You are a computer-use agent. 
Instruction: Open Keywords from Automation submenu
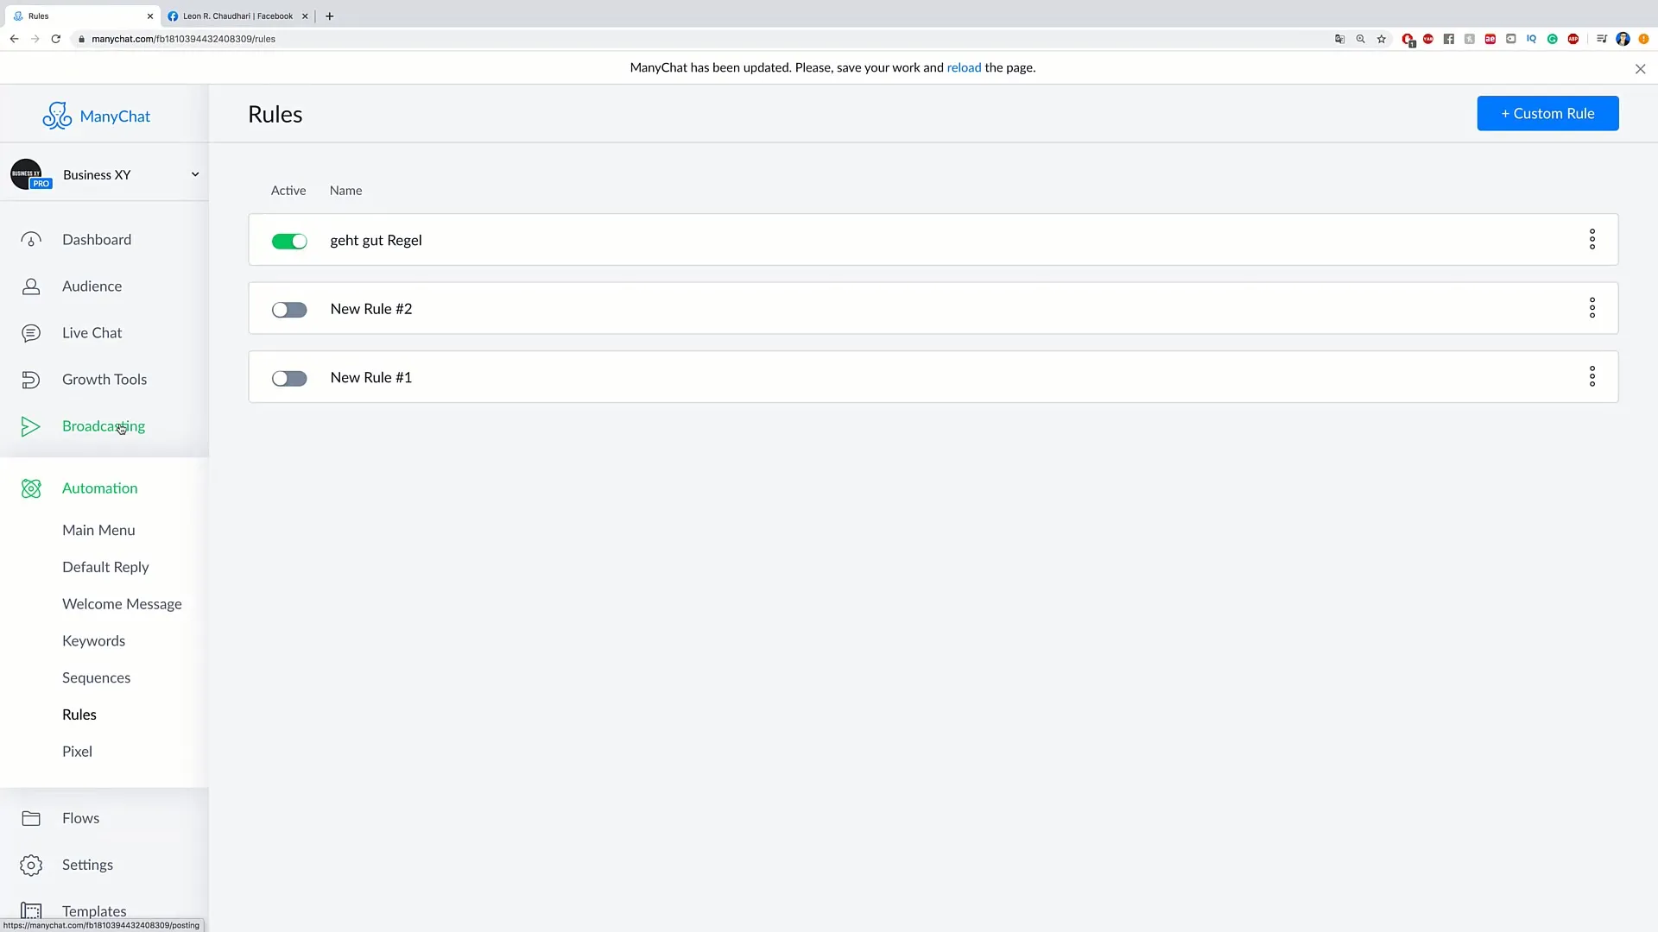[x=93, y=639]
